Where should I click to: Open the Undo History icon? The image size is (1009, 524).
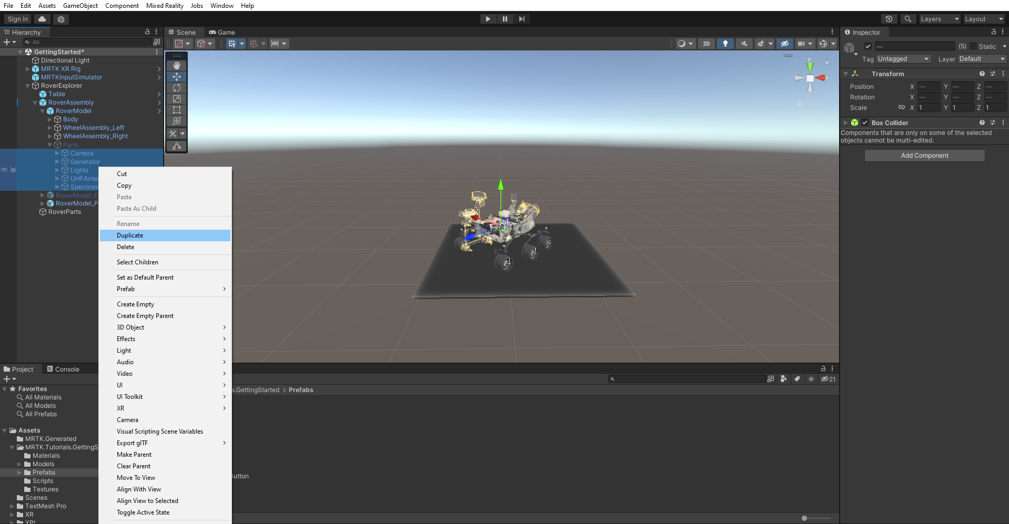coord(889,19)
